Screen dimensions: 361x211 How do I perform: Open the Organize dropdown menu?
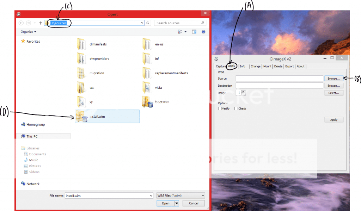click(28, 31)
